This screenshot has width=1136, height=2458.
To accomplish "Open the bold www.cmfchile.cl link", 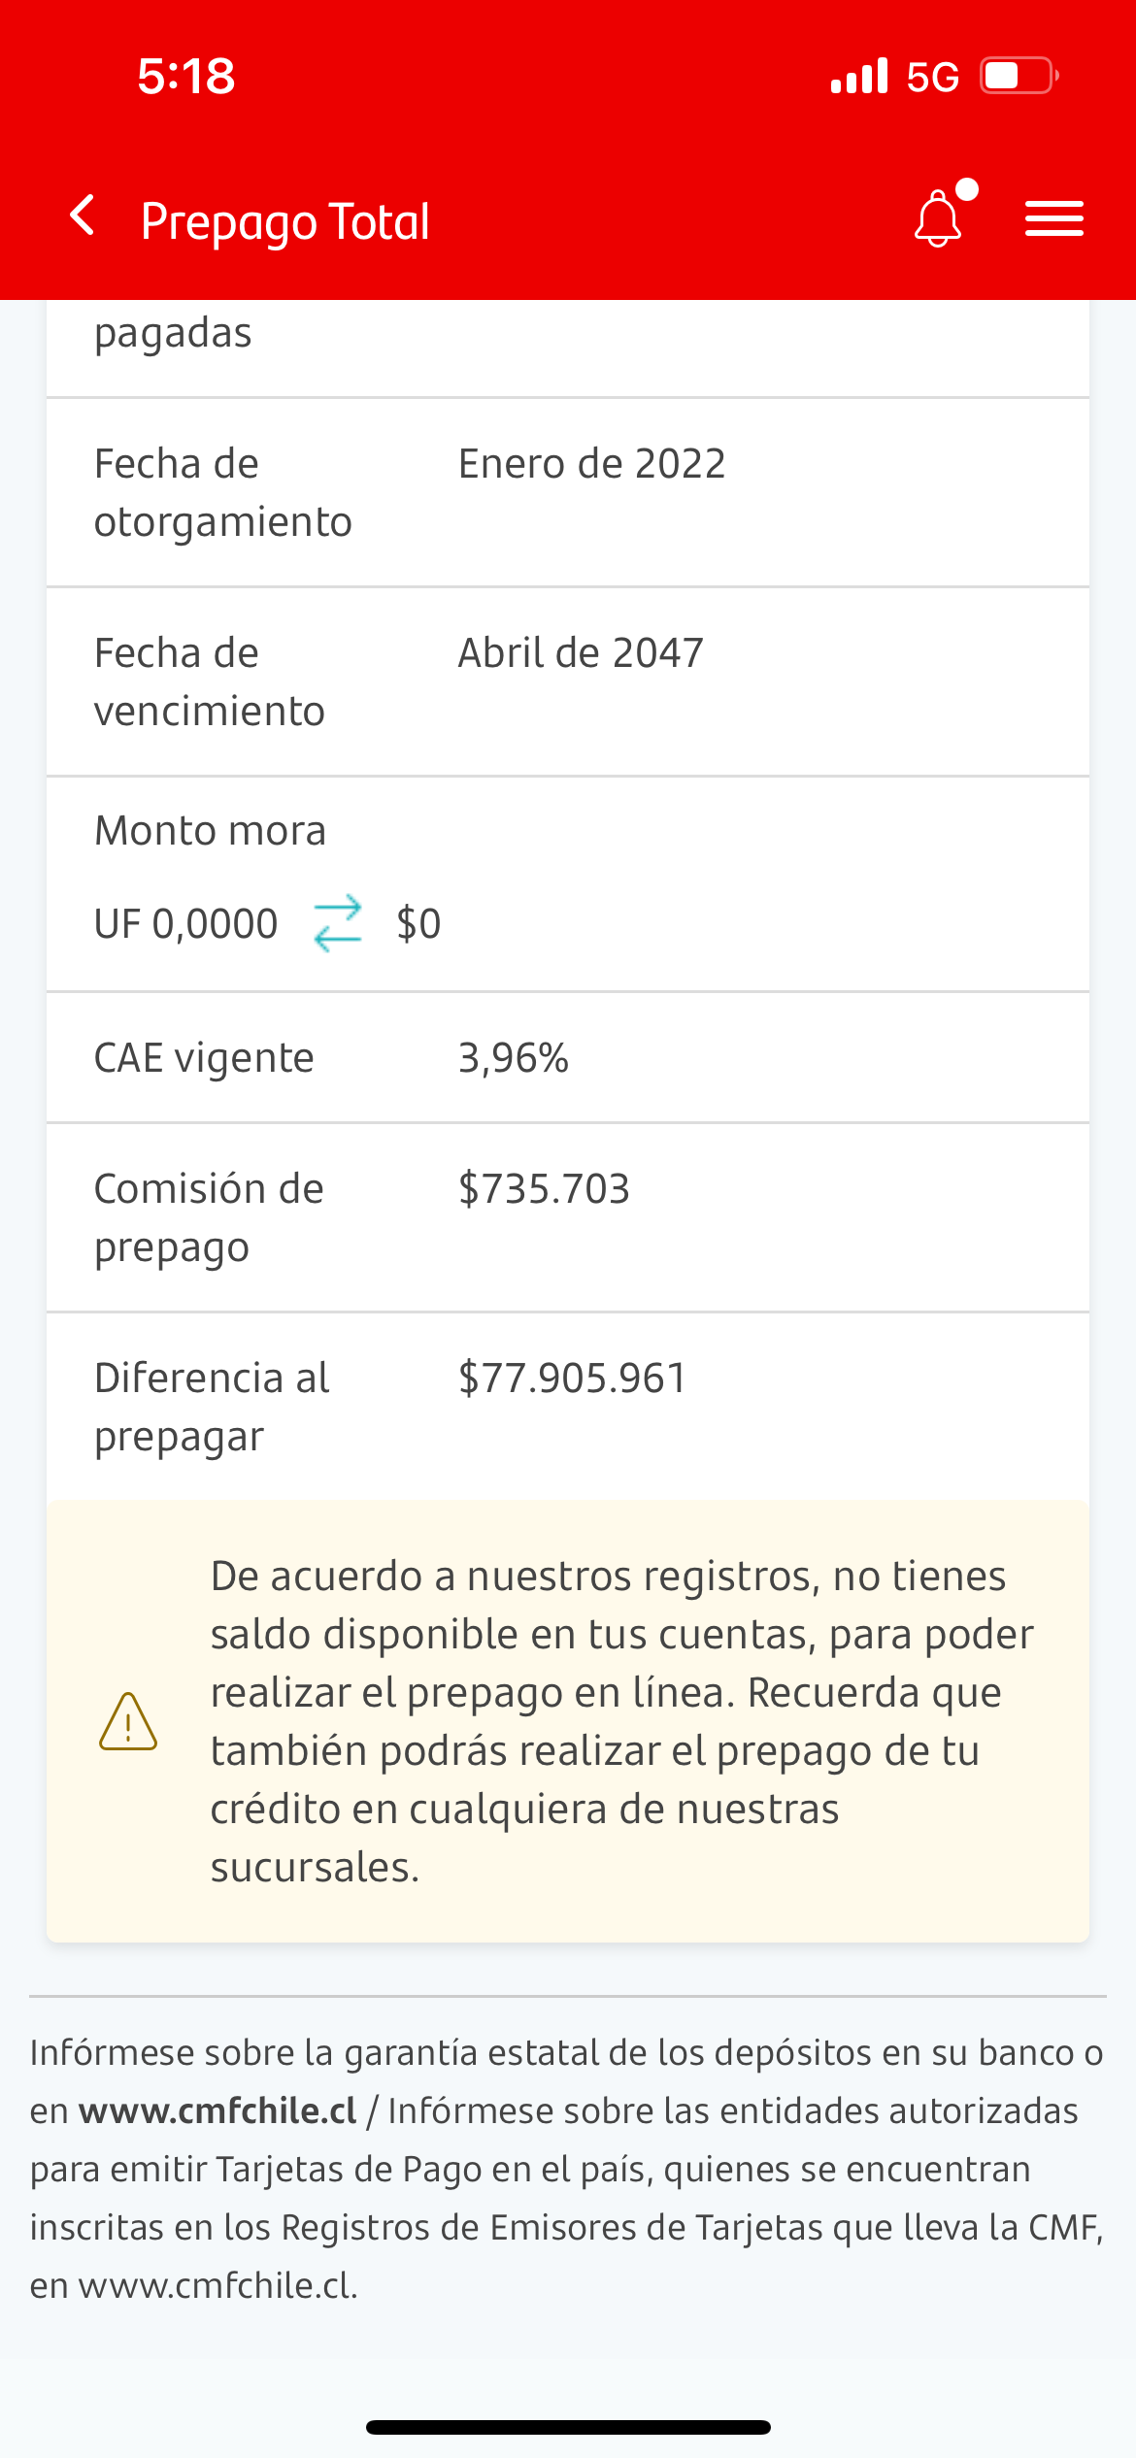I will [217, 2110].
